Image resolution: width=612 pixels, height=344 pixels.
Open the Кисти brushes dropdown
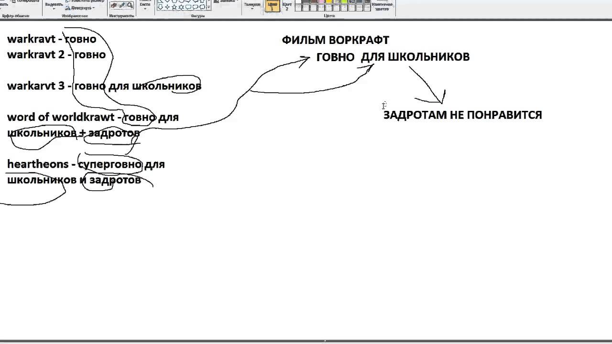coord(145,5)
